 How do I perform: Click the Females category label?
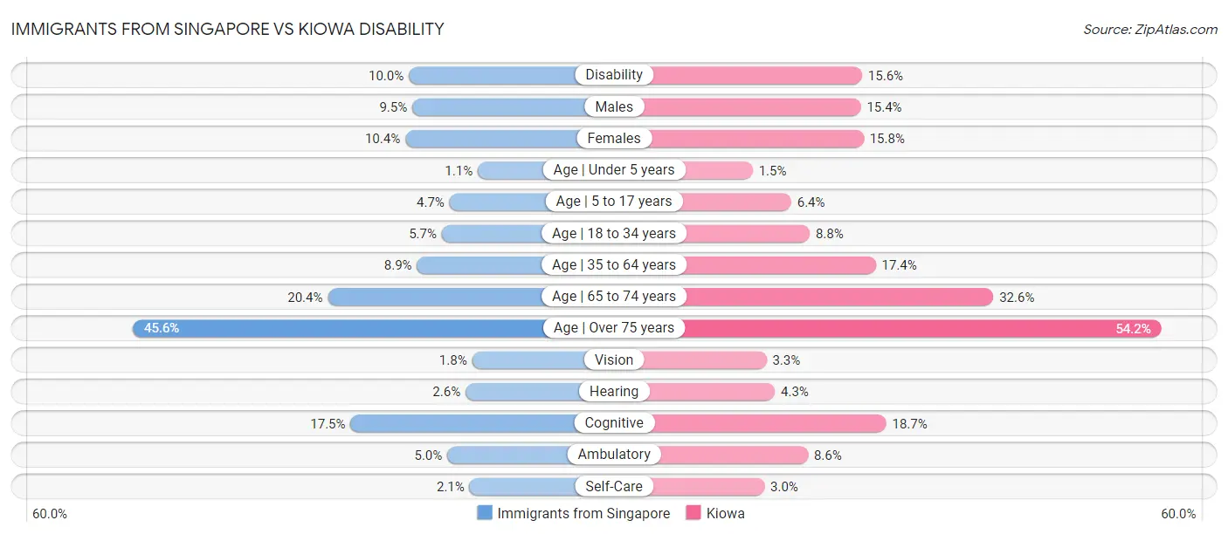[x=614, y=138]
